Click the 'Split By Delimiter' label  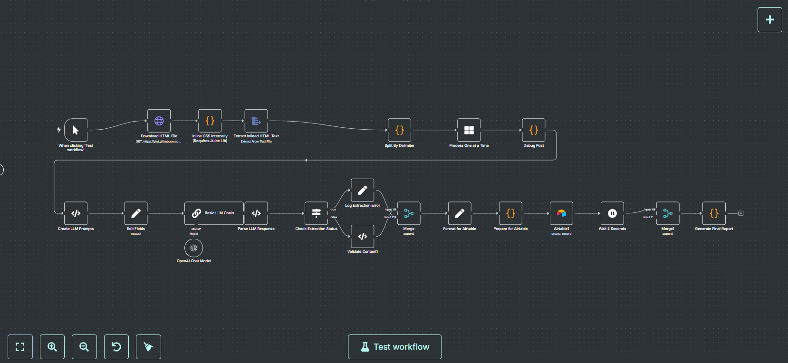400,145
